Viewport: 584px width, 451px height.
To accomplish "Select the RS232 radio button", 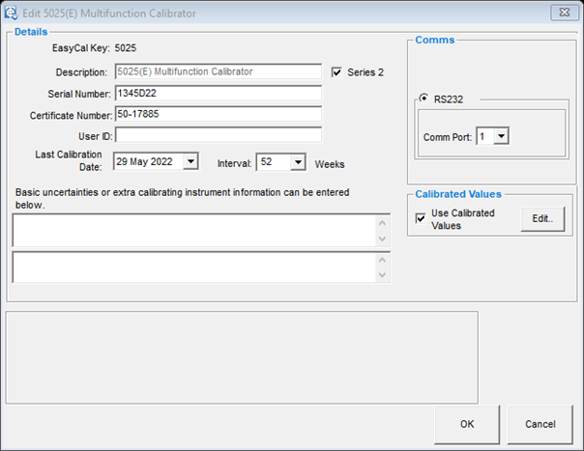I will [423, 98].
